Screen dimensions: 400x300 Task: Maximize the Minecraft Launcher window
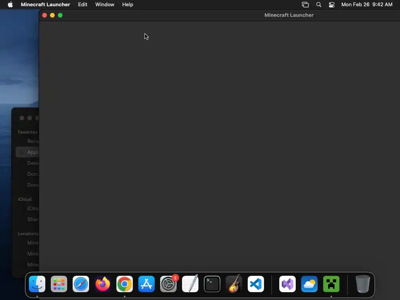(60, 15)
